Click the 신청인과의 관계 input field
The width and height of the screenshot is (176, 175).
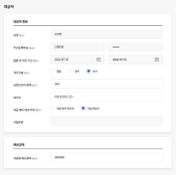coord(106,84)
